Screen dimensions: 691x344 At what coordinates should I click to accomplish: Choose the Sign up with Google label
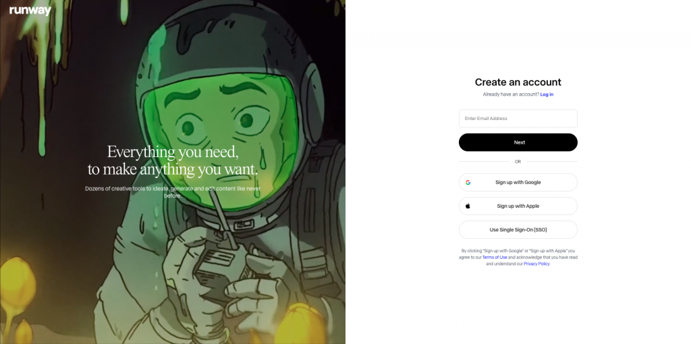518,182
